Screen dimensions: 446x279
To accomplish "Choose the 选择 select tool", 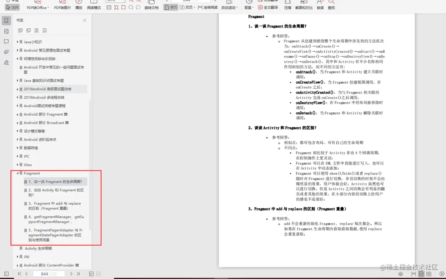I will (x=12, y=7).
